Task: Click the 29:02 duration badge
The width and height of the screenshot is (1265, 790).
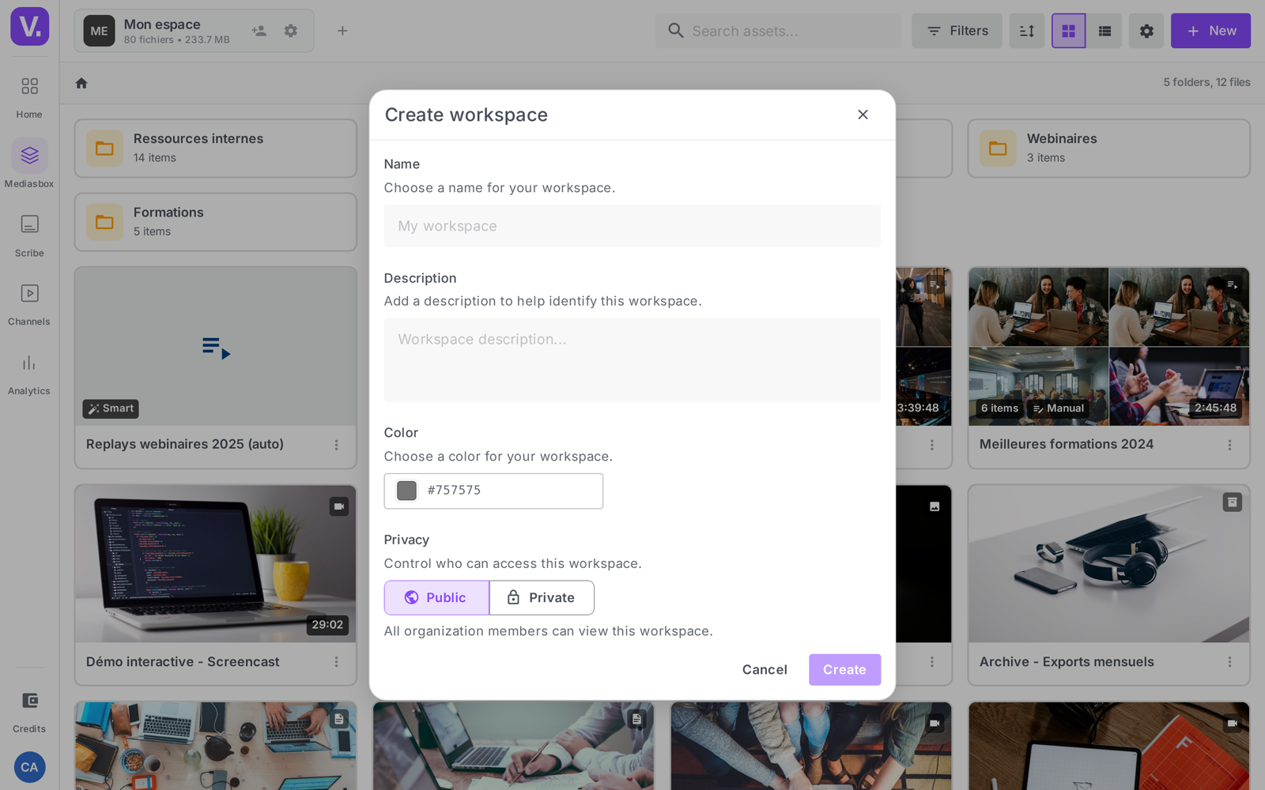Action: 327,625
